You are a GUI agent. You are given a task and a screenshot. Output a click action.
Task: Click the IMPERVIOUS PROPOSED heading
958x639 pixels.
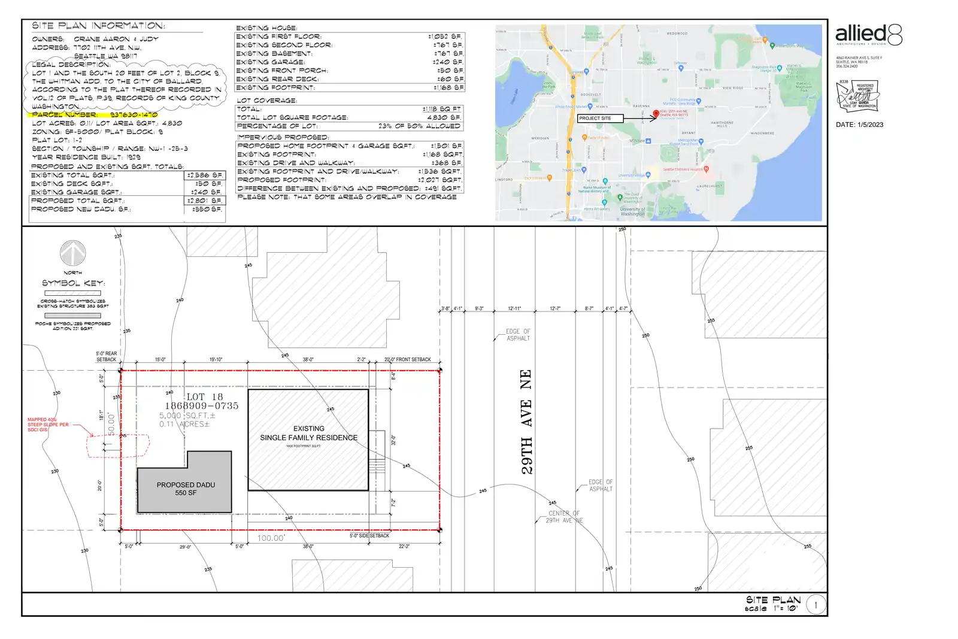[283, 137]
